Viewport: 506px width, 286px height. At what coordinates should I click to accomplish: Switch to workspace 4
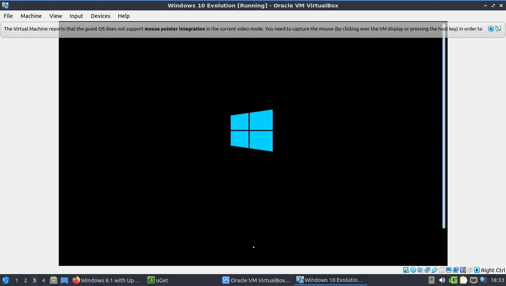pyautogui.click(x=43, y=280)
